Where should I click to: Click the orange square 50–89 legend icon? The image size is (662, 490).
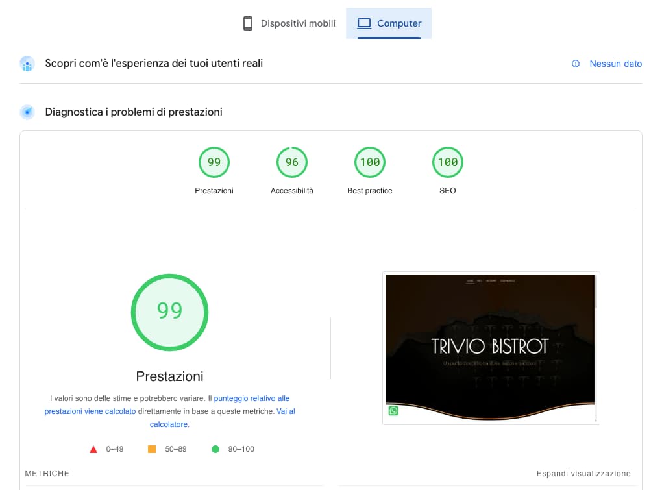point(152,449)
